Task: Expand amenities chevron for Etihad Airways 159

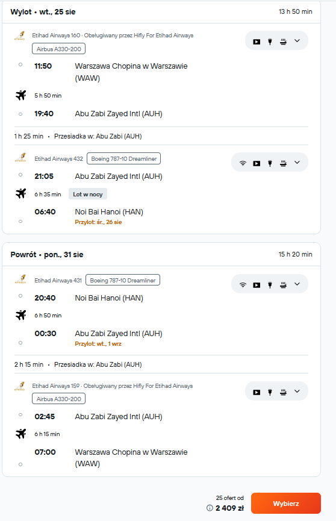Action: point(297,392)
